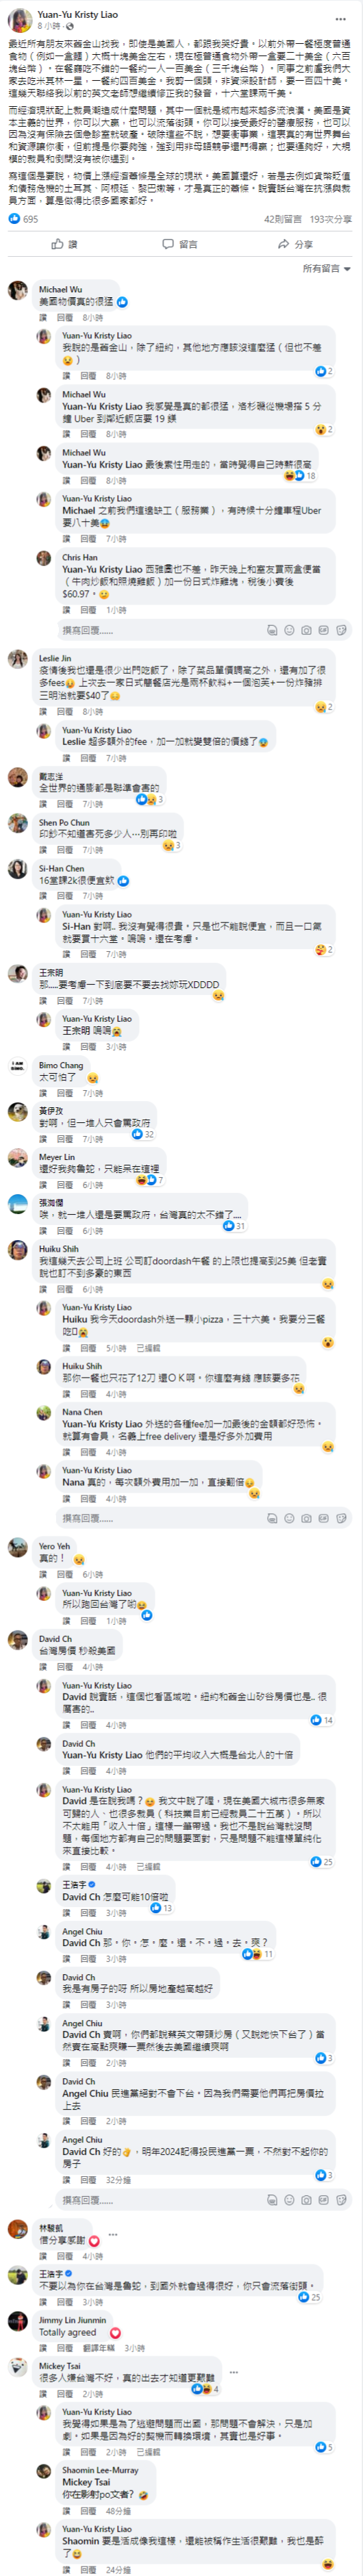The width and height of the screenshot is (363, 2576).
Task: Click the 193次分享 share count
Action: [330, 219]
